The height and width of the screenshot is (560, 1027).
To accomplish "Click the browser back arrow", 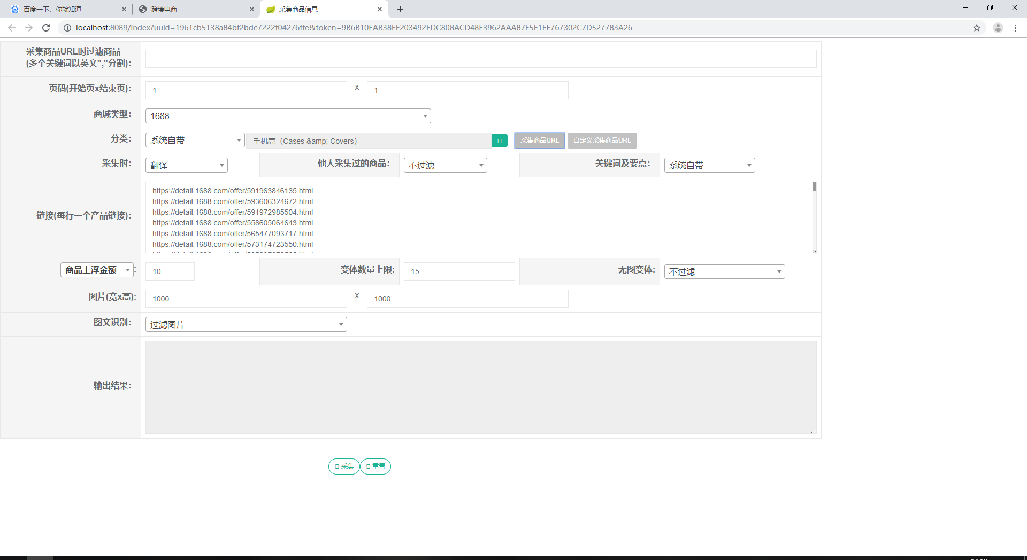I will pyautogui.click(x=12, y=28).
